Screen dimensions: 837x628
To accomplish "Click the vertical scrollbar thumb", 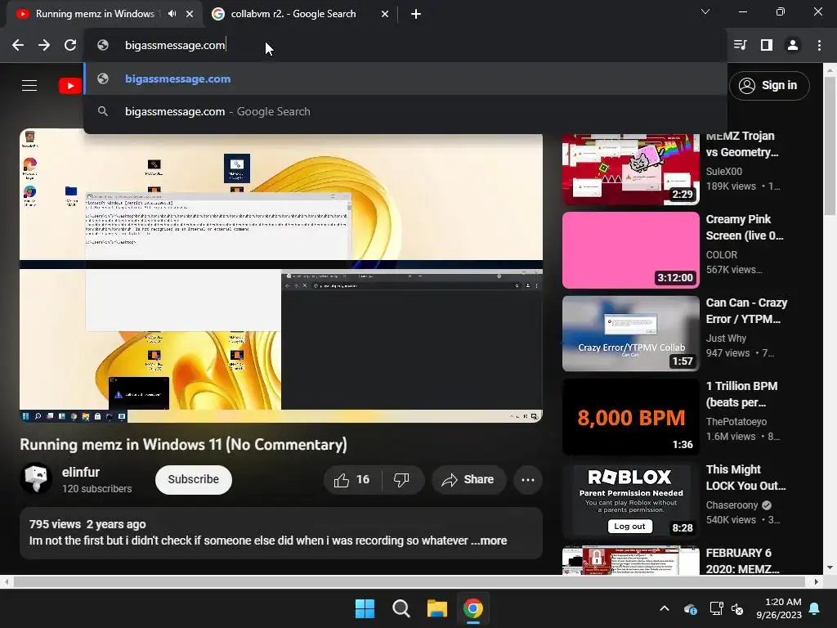I will click(830, 146).
